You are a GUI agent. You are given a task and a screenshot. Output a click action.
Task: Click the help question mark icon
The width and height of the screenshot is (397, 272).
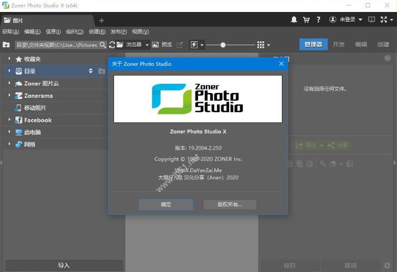click(318, 20)
